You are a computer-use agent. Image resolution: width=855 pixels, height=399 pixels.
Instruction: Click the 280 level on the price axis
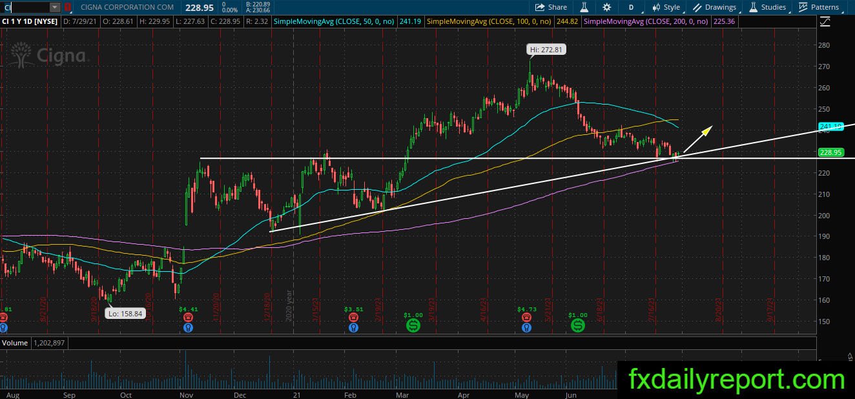823,45
